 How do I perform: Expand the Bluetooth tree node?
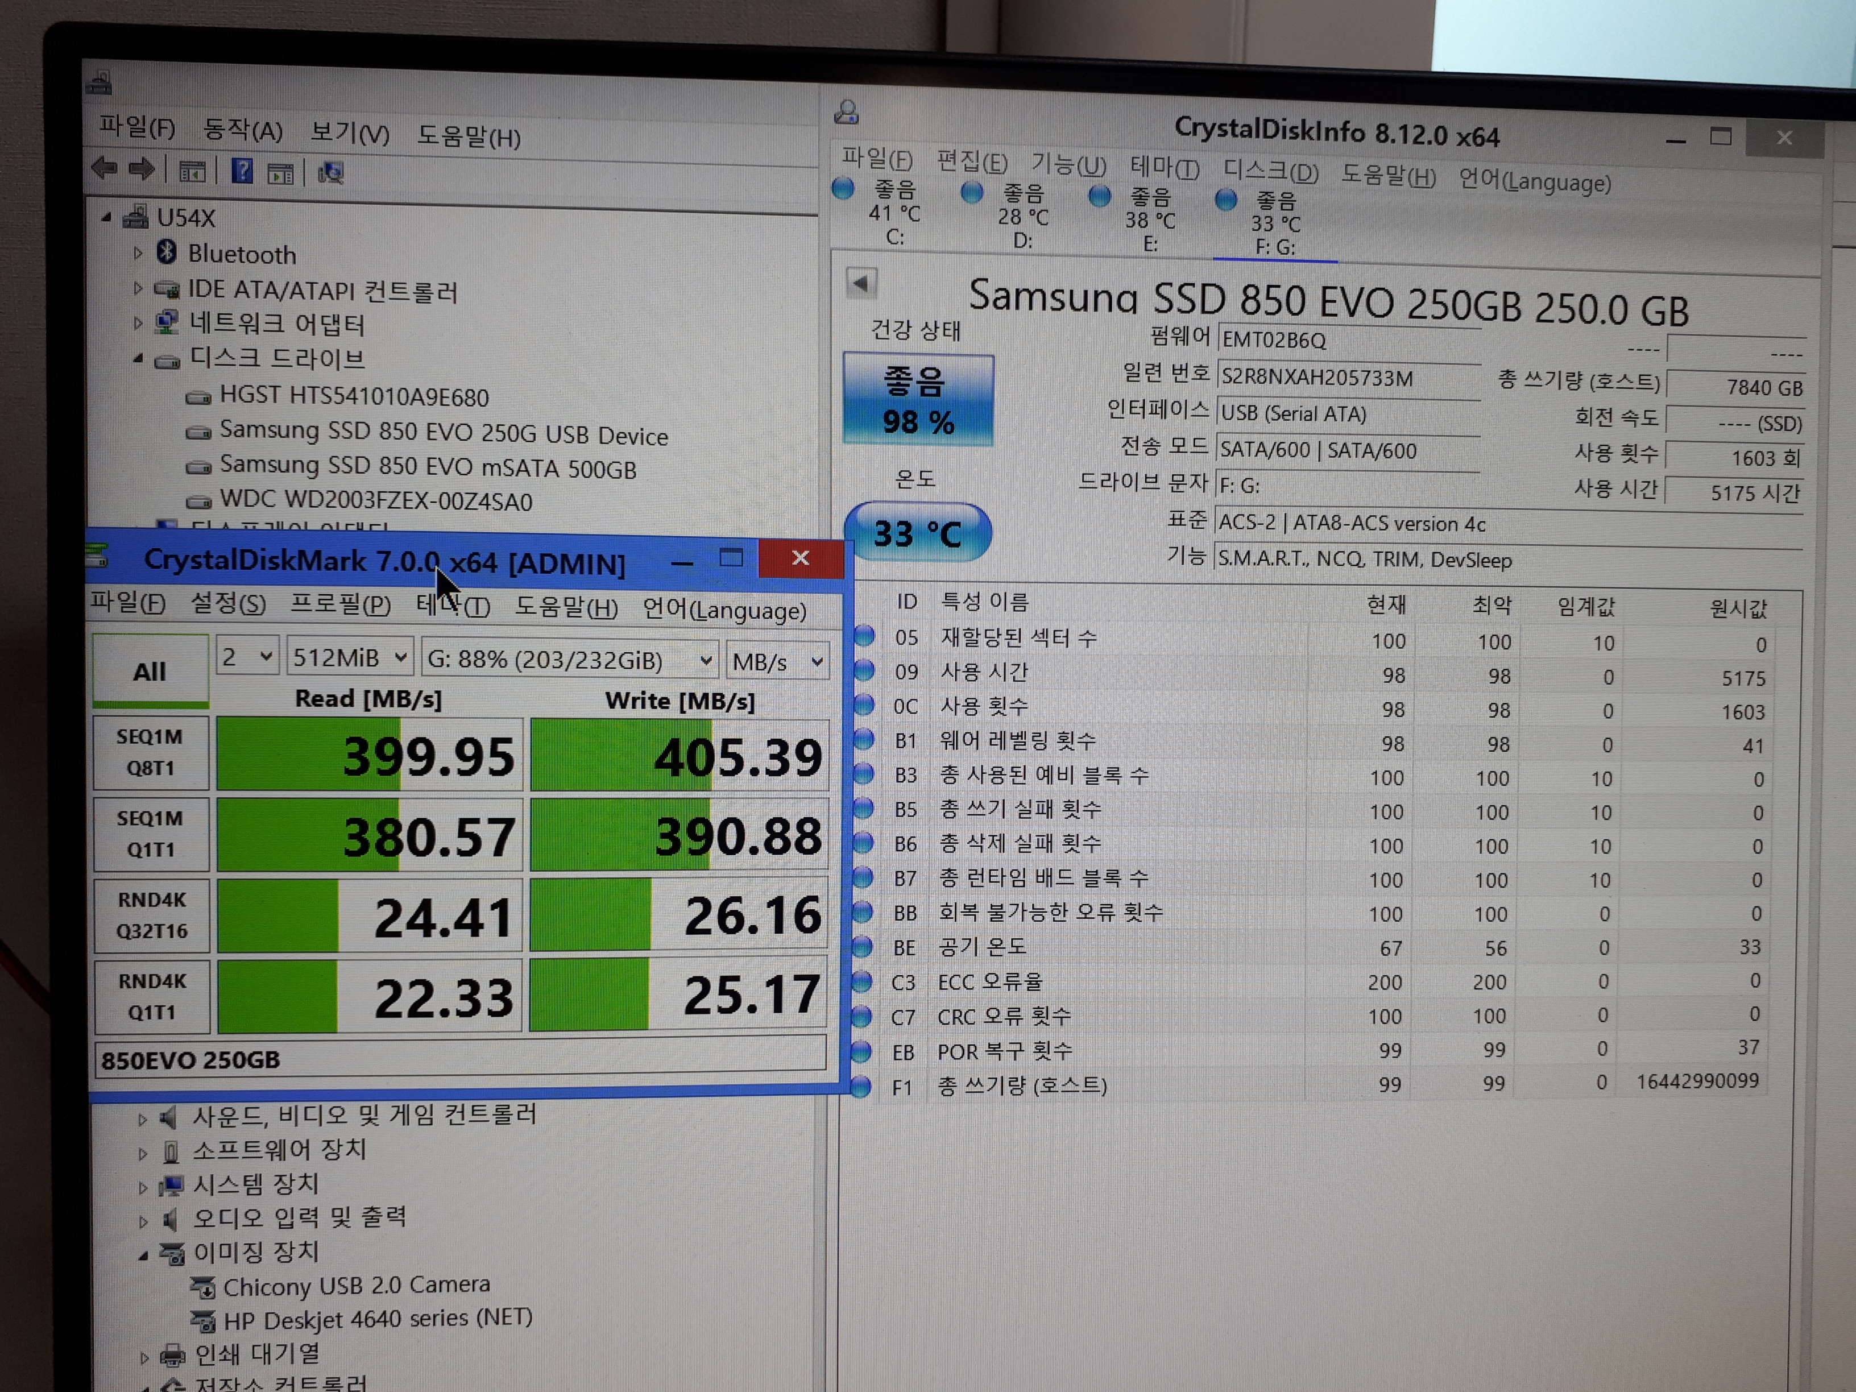click(x=138, y=252)
